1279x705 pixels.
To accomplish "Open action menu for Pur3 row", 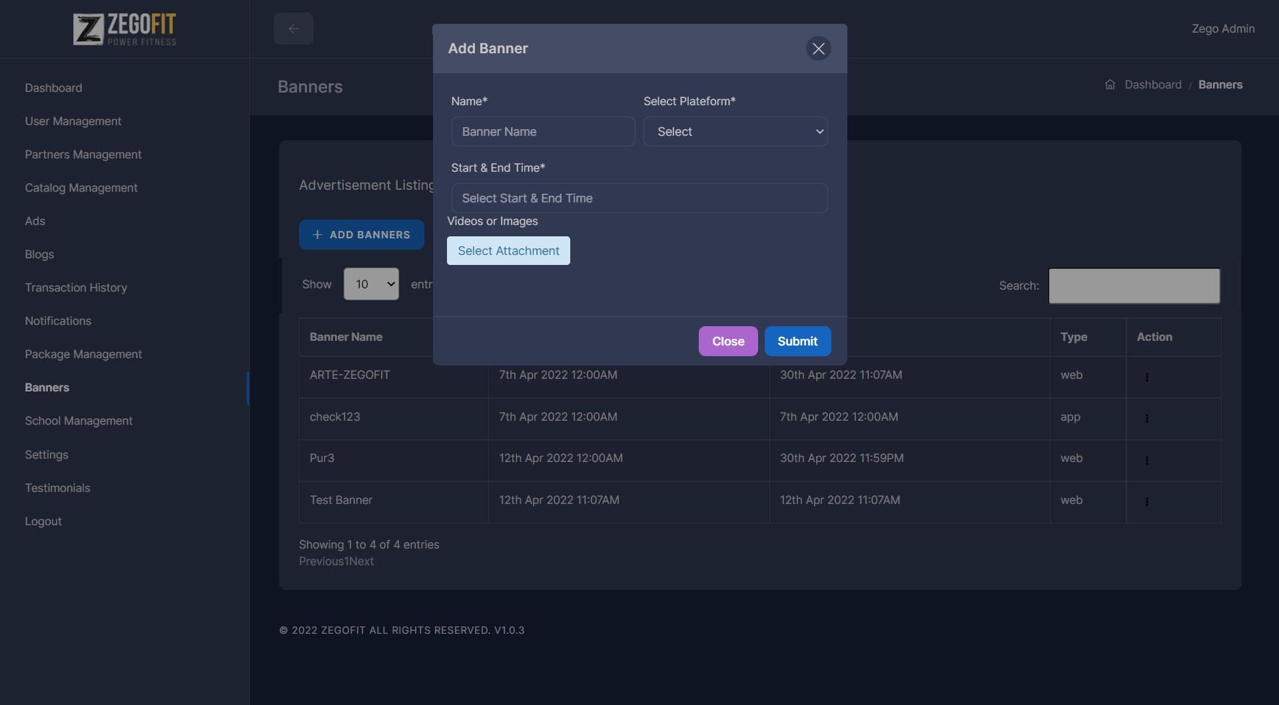I will click(1146, 460).
